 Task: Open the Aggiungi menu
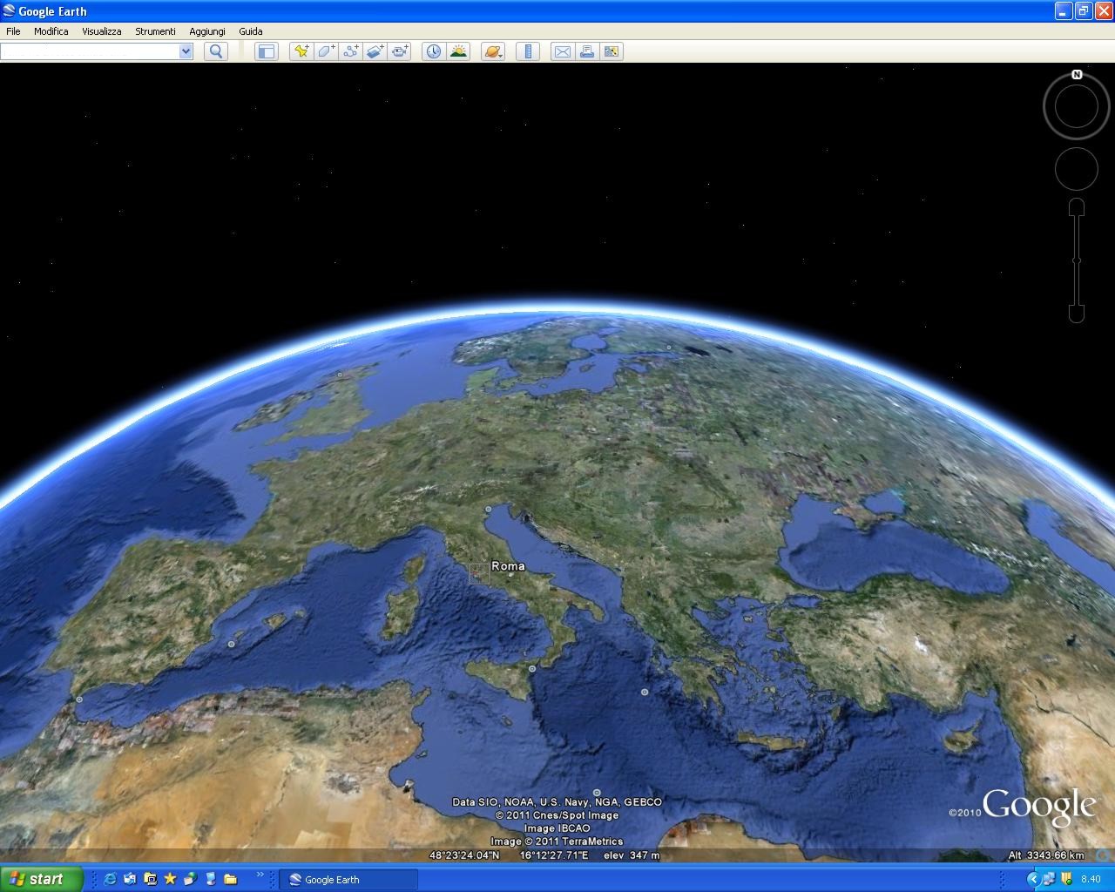[207, 31]
